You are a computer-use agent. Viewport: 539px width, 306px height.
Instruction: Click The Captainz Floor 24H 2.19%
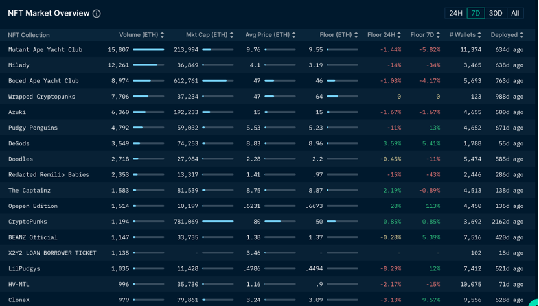click(x=392, y=191)
